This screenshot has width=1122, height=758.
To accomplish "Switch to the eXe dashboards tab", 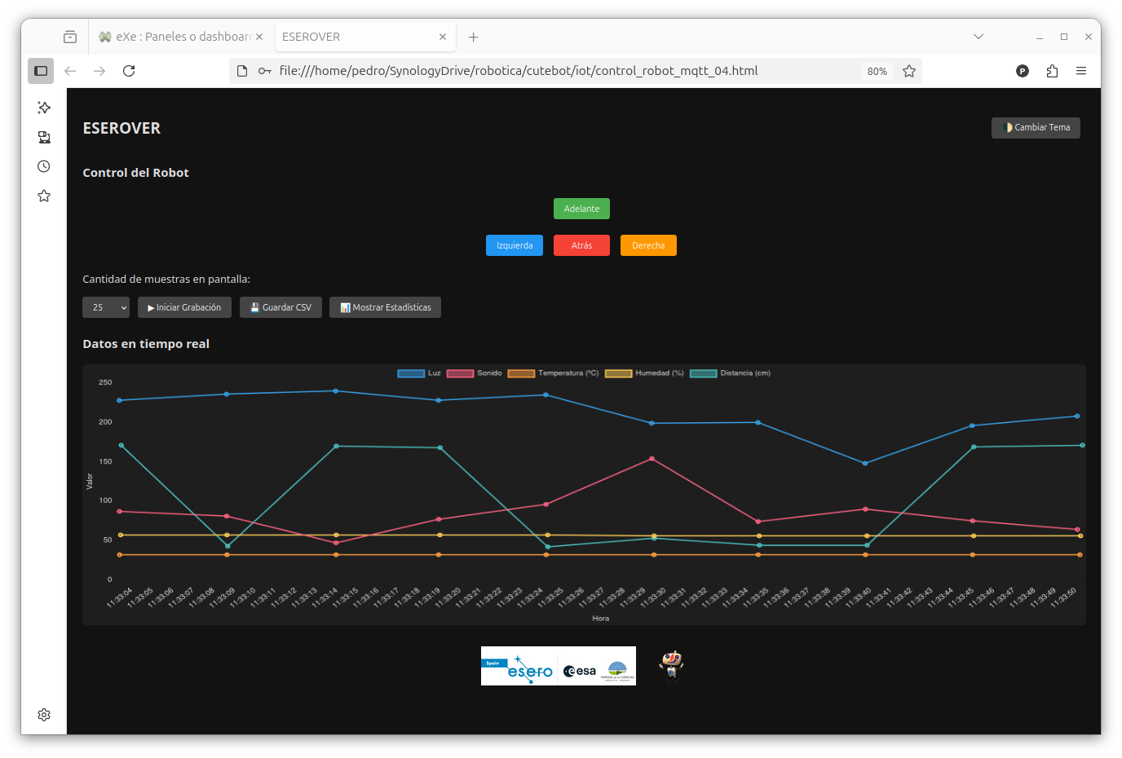I will click(179, 37).
